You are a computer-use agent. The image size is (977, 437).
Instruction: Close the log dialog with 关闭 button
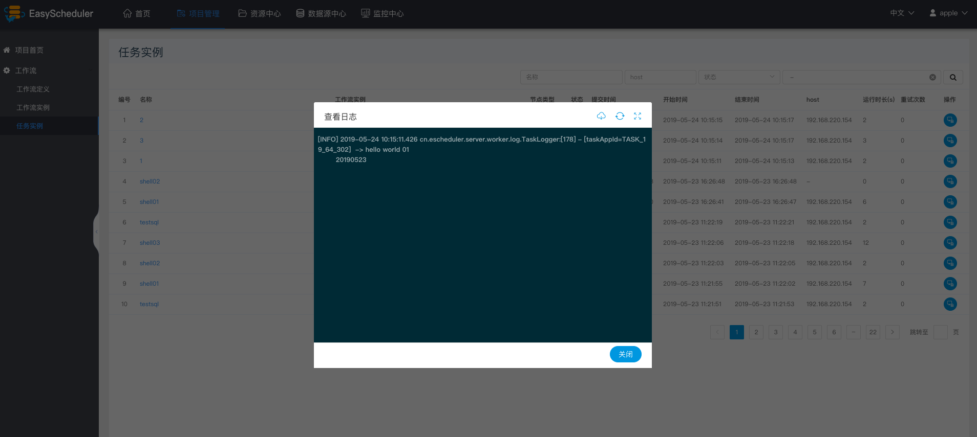pos(625,354)
